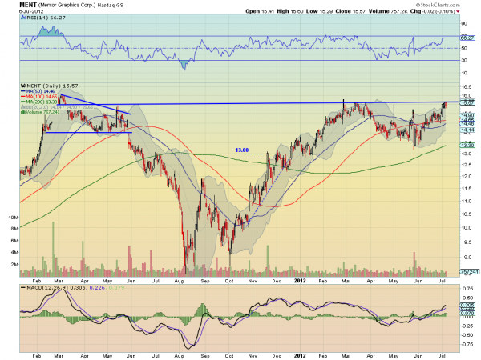Image resolution: width=481 pixels, height=360 pixels.
Task: Click the 9.5 price axis label
Action: [x=467, y=242]
